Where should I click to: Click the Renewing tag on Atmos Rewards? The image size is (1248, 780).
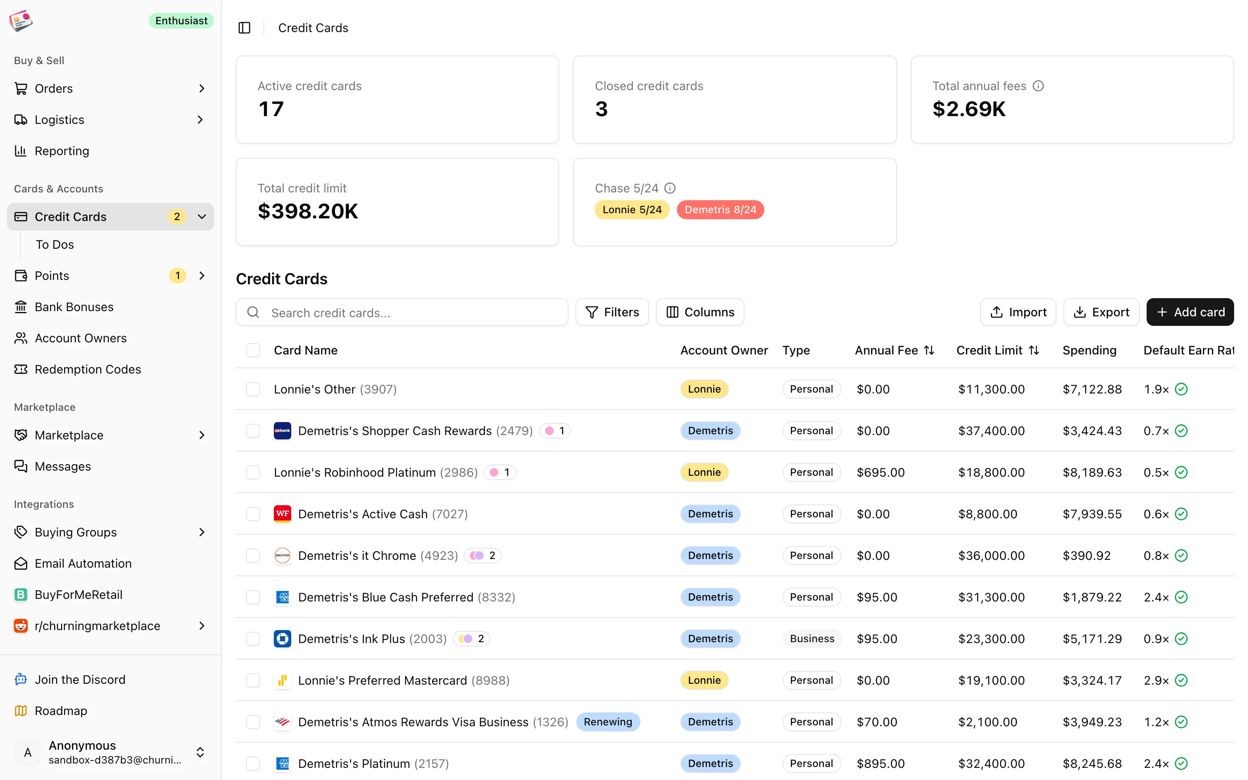[x=608, y=721]
